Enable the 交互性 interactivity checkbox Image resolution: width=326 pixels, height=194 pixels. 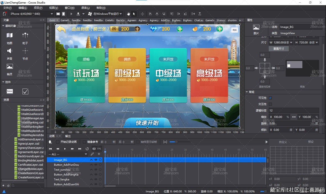tap(270, 104)
